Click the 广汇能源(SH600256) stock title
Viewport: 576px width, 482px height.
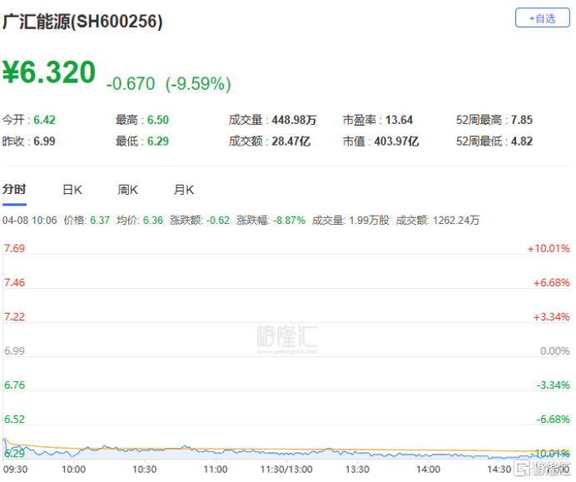[x=82, y=22]
